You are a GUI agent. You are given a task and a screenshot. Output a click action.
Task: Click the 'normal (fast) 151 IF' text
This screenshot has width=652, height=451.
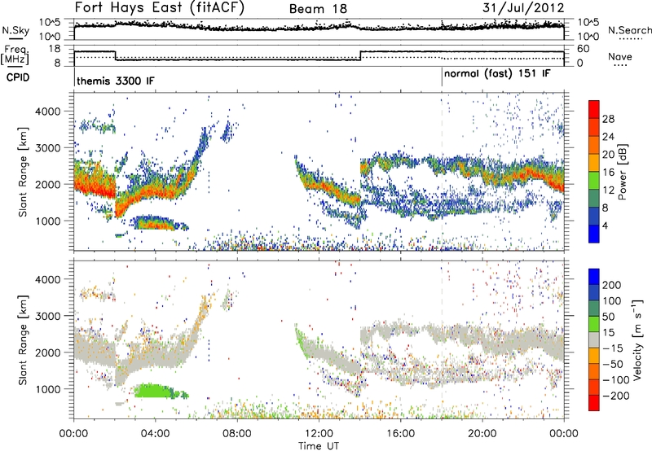[x=497, y=74]
